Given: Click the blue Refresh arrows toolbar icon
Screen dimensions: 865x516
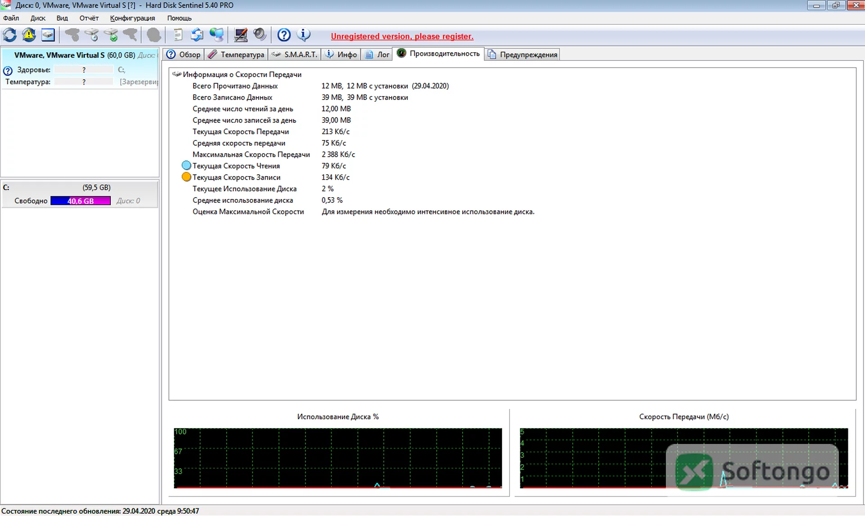Looking at the screenshot, I should pyautogui.click(x=9, y=35).
